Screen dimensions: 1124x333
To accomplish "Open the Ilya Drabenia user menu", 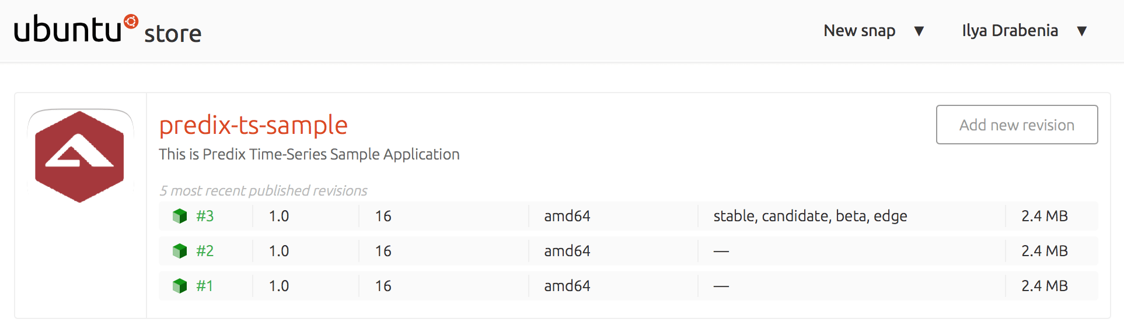I will coord(1010,31).
